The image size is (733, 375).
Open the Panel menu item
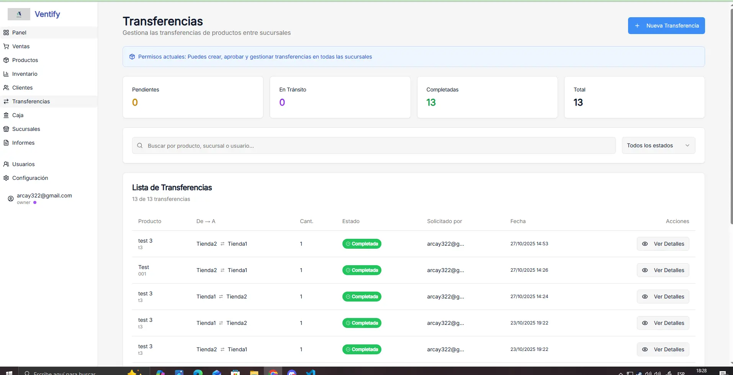(19, 33)
